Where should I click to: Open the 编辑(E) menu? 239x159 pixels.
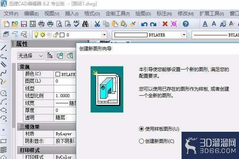(x=31, y=14)
